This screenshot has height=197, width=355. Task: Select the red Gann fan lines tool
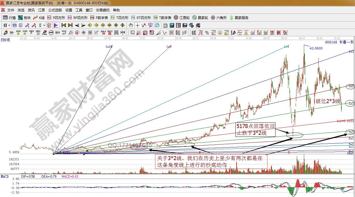(138, 32)
